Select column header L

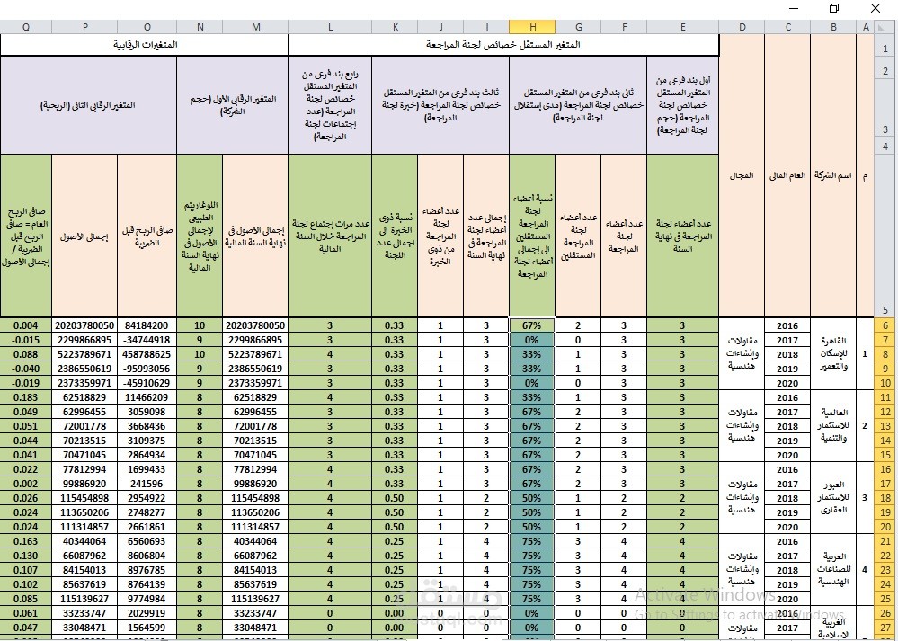[330, 27]
